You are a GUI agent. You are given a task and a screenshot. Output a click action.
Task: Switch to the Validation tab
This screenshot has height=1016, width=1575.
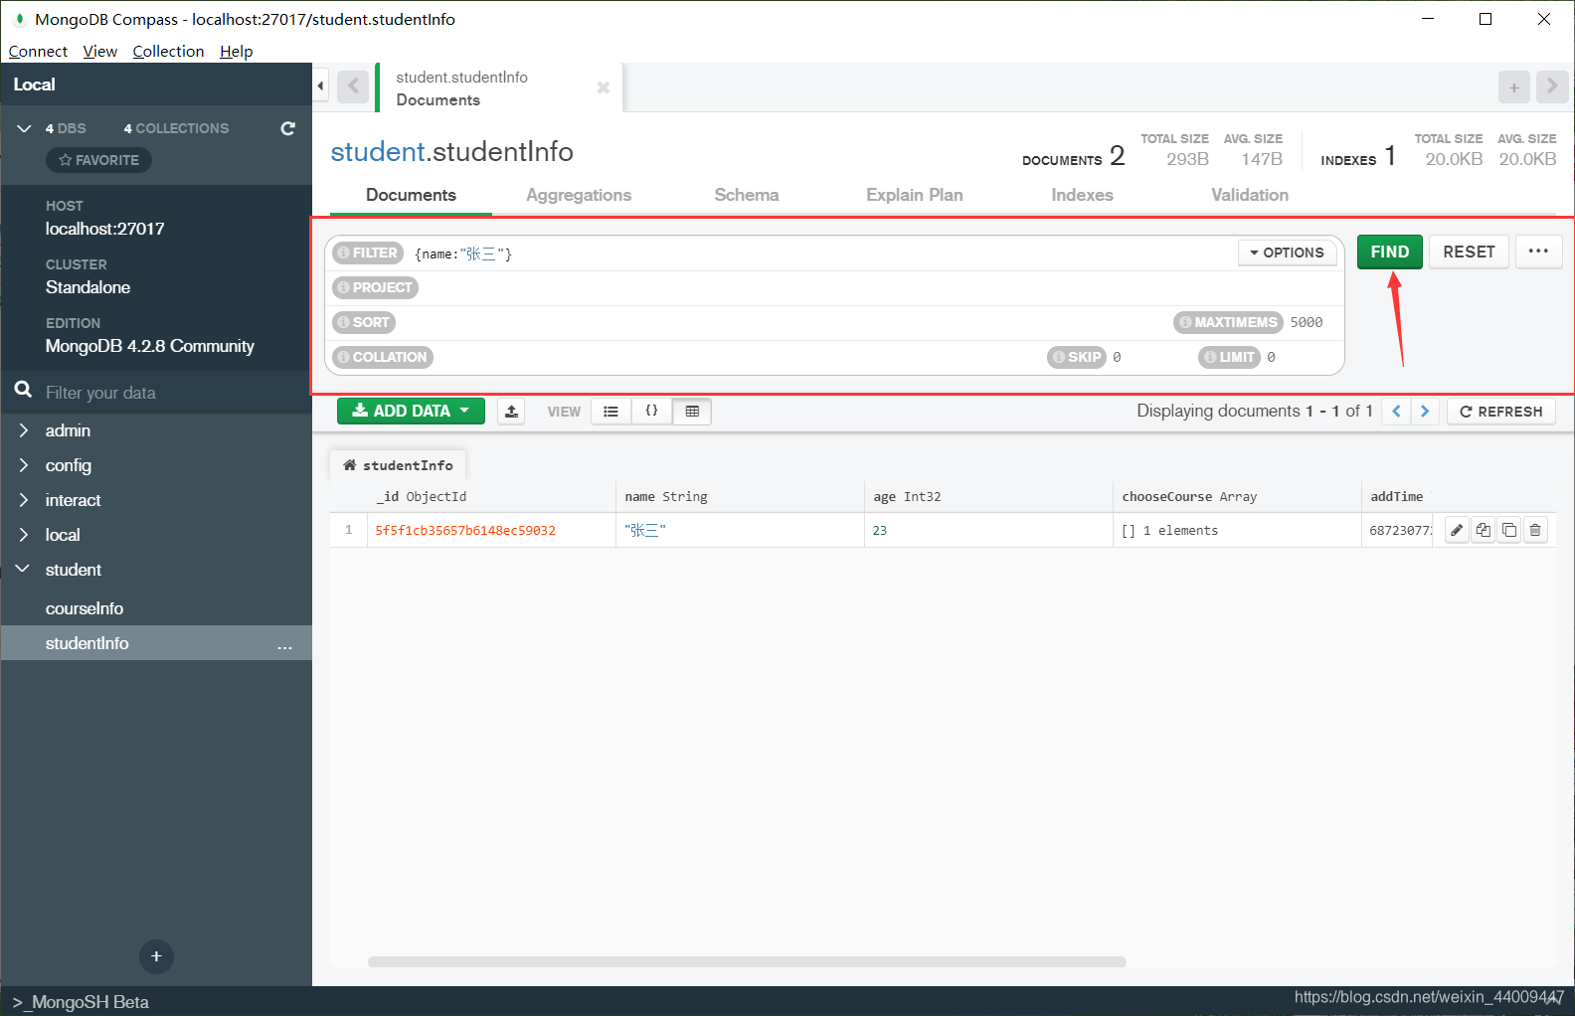click(1250, 195)
